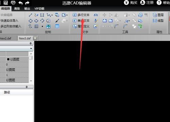
Task: Select the Spline curve tool
Action: point(30,26)
